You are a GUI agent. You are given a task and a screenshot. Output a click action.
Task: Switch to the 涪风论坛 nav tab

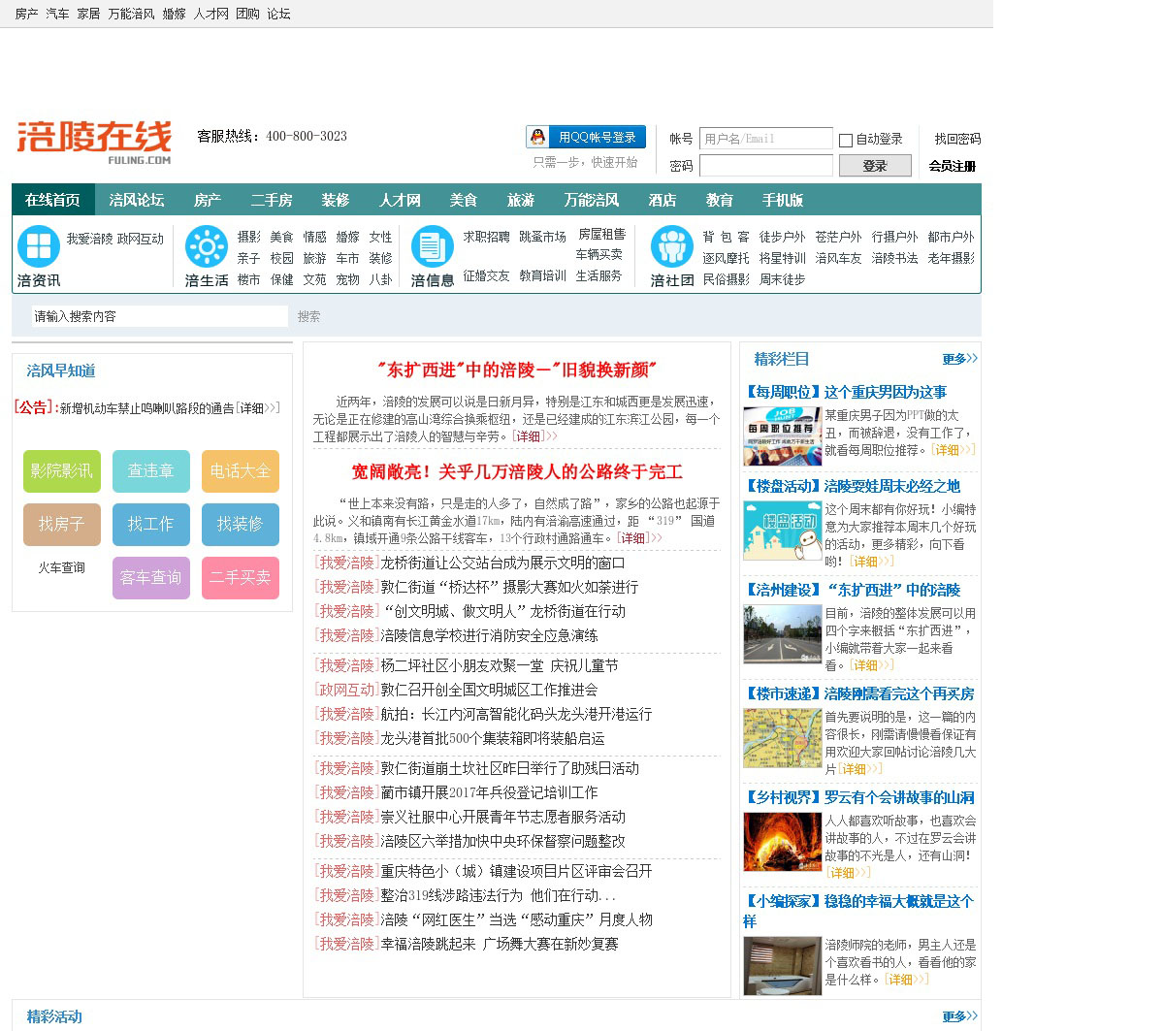pyautogui.click(x=137, y=200)
